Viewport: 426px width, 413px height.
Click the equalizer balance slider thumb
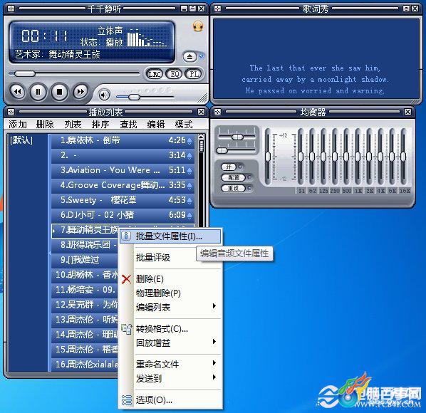coord(237,137)
